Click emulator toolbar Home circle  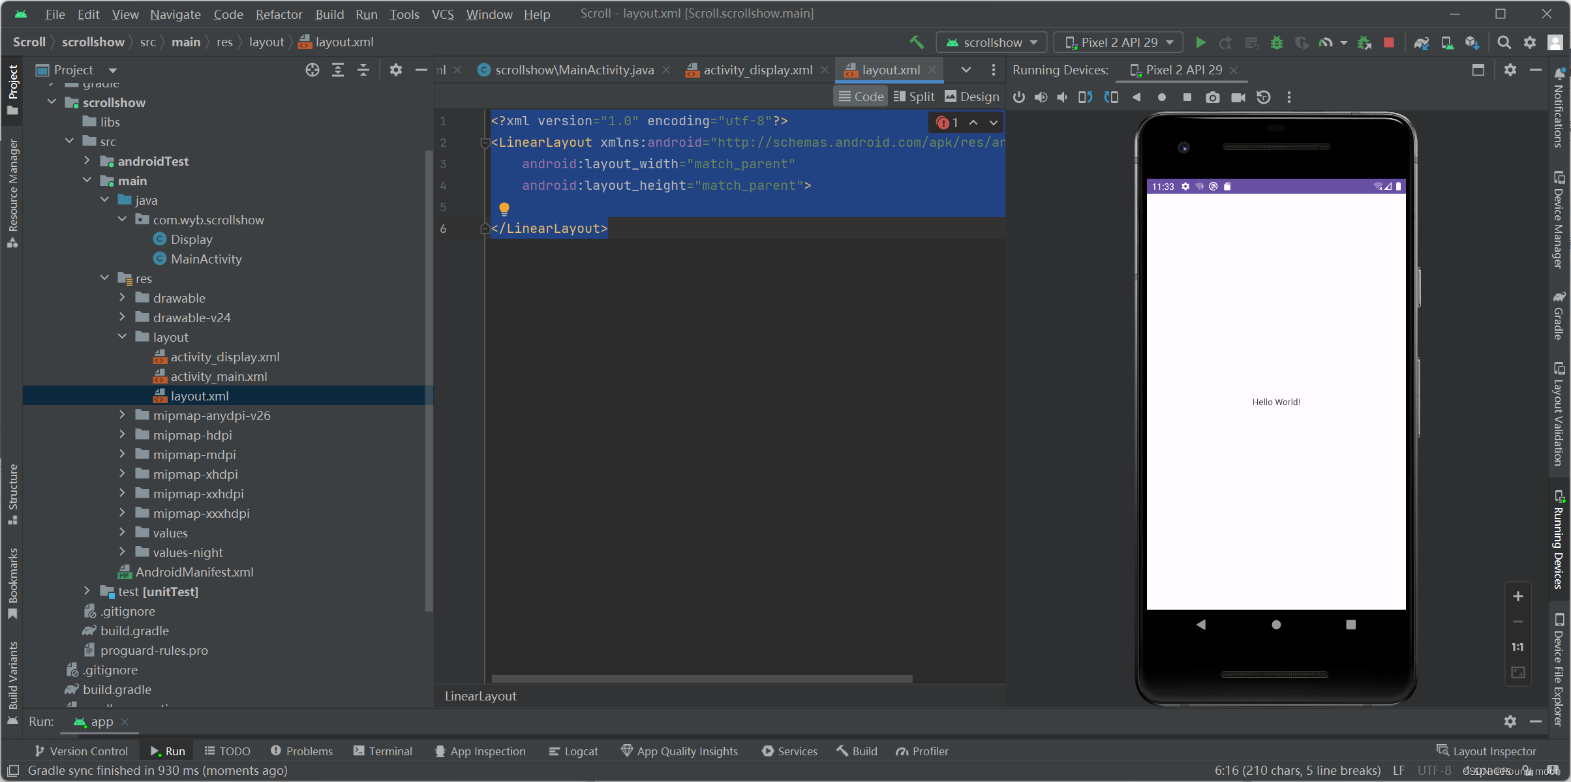[1162, 97]
